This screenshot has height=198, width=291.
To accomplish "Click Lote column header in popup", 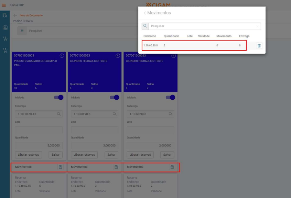I will pyautogui.click(x=190, y=36).
